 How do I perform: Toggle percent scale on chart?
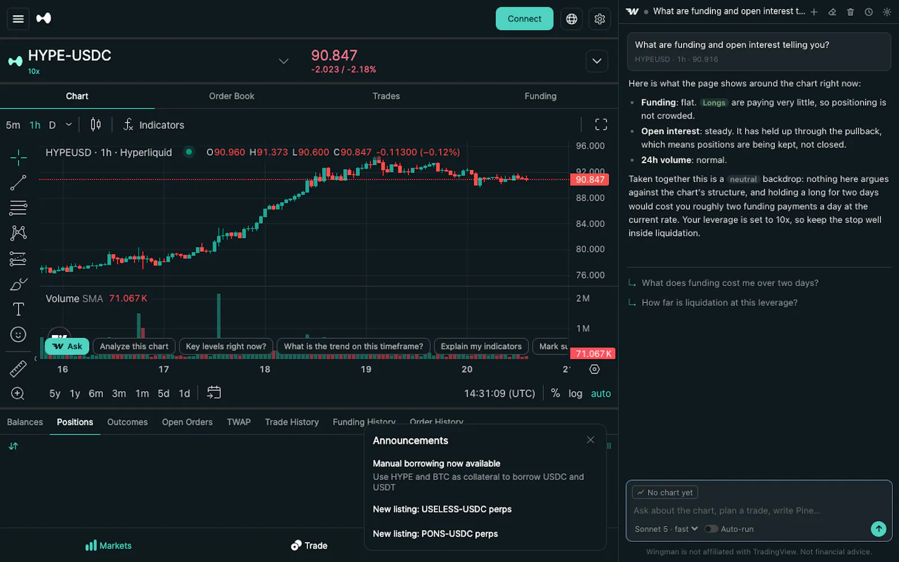(555, 393)
